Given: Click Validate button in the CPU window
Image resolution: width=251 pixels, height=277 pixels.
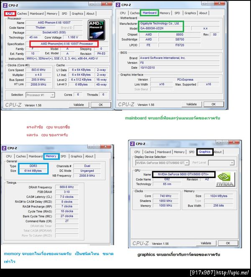Looking at the screenshot, I should [x=79, y=105].
